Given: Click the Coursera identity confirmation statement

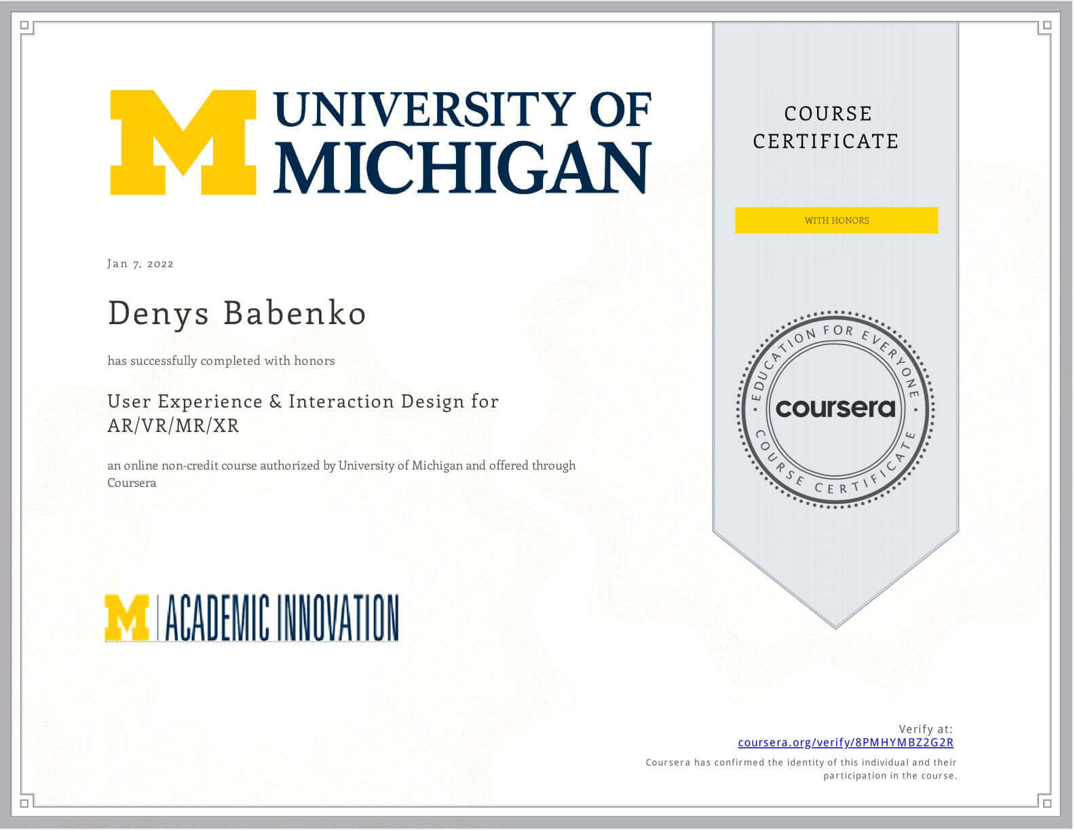Looking at the screenshot, I should [801, 769].
